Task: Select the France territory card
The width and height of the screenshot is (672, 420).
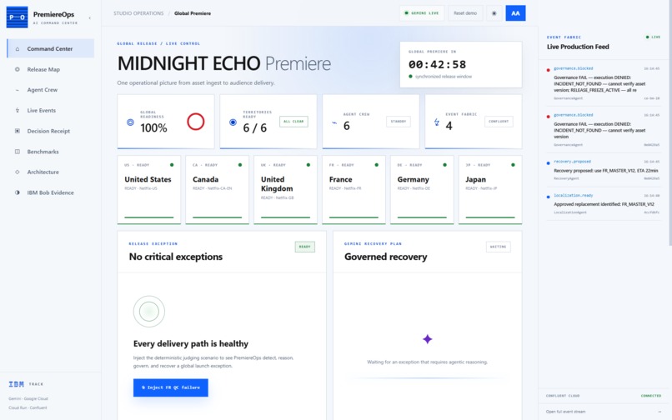Action: point(354,189)
